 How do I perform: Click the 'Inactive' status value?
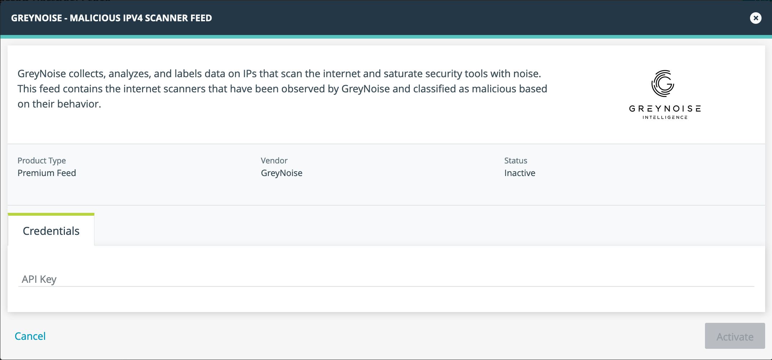click(520, 173)
